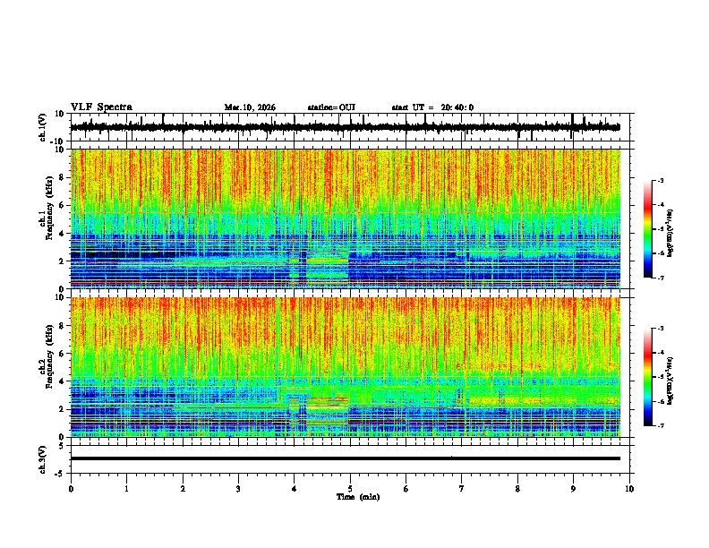The width and height of the screenshot is (709, 548).
Task: Click the '-3' tick on ch.1 color bar
Action: (x=661, y=181)
